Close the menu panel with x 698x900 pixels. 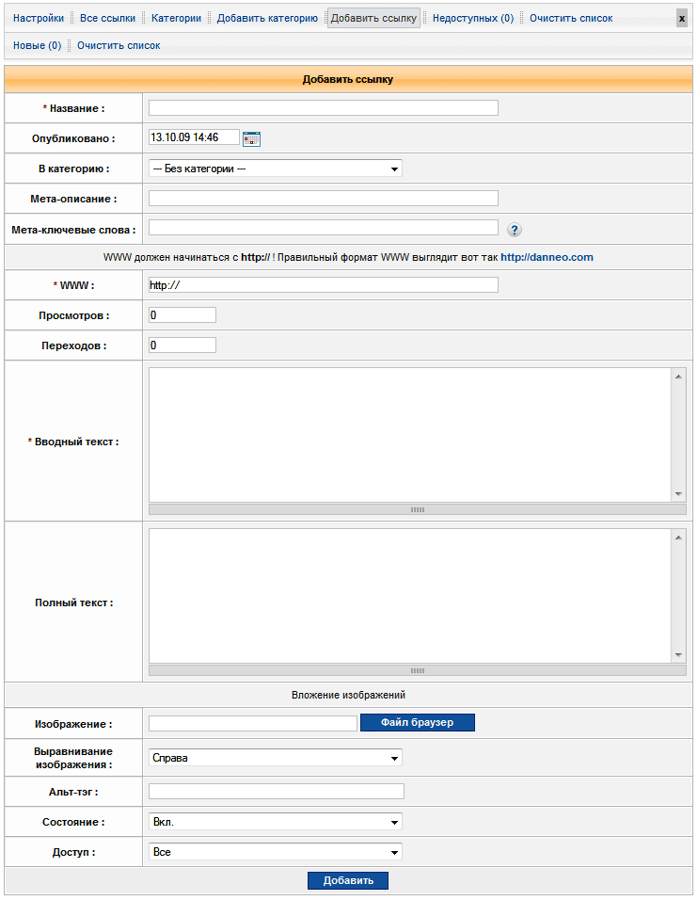(682, 18)
